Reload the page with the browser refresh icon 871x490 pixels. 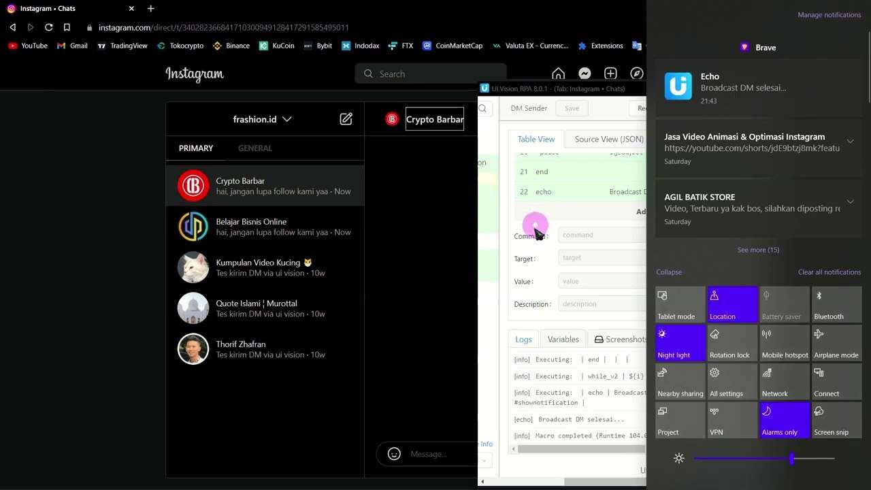pos(48,27)
